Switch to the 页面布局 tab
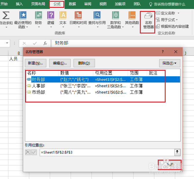This screenshot has width=194, height=179. 38,4
